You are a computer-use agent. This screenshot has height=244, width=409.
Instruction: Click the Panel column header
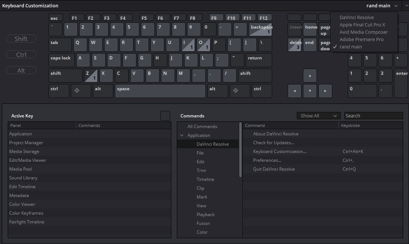coord(42,125)
